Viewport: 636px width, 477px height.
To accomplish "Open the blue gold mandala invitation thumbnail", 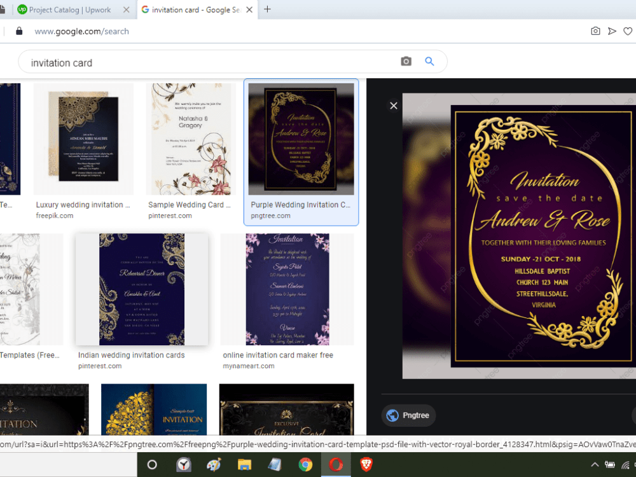I will point(154,410).
